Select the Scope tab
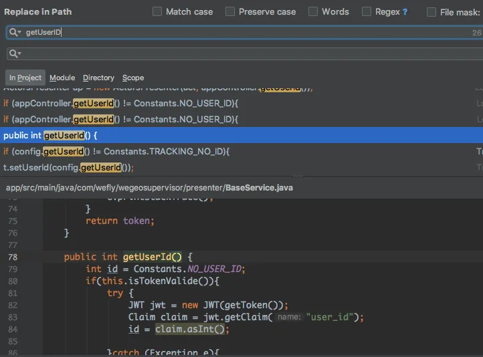 click(x=133, y=78)
